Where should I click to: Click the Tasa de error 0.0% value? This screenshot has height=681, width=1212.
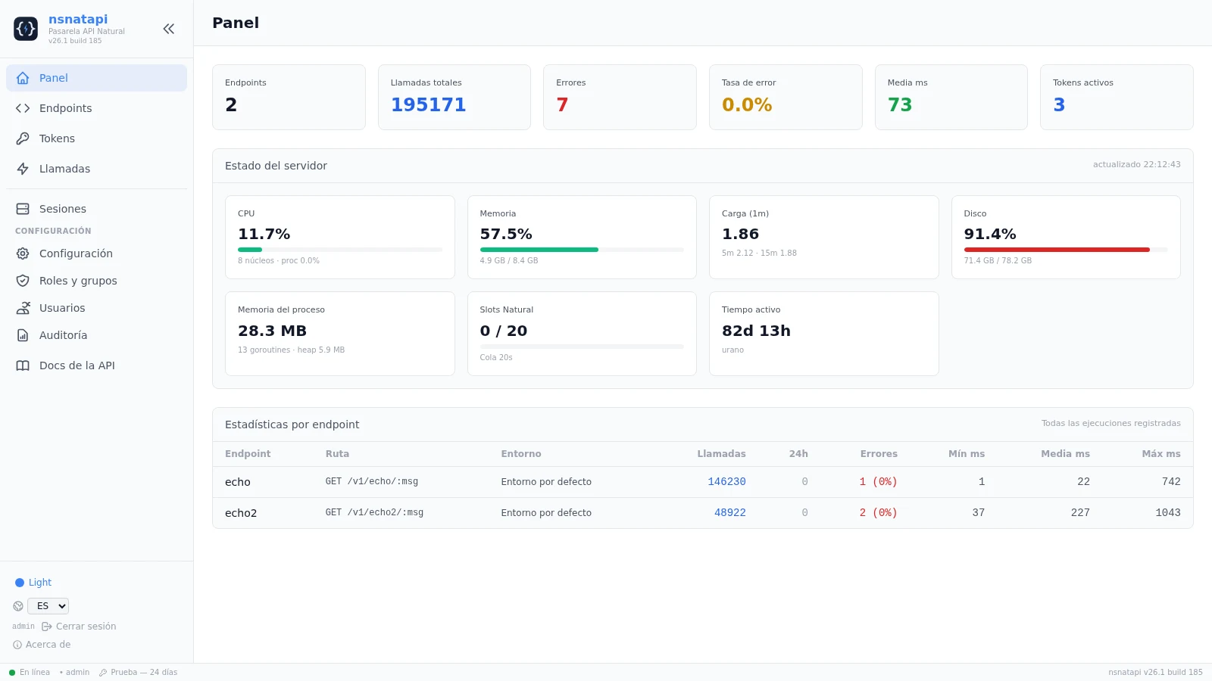click(x=747, y=105)
